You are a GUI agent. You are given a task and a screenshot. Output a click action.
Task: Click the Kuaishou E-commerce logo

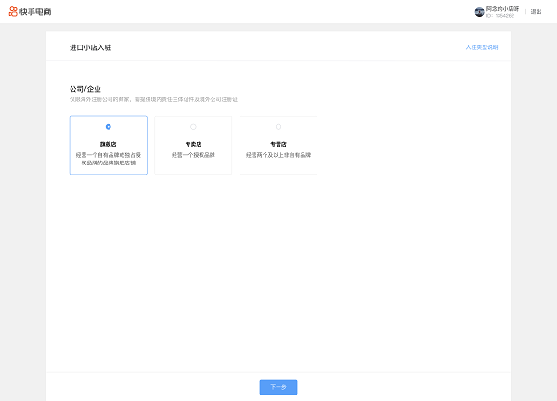click(x=31, y=12)
